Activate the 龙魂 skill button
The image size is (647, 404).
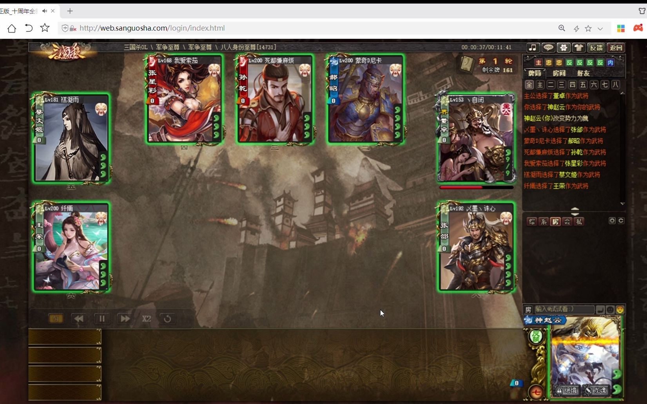596,390
